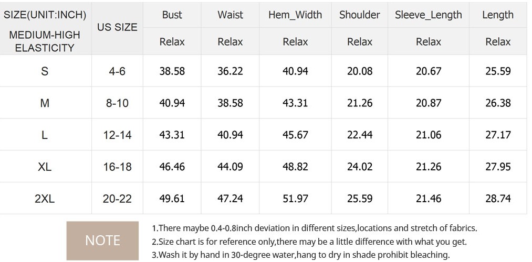Select the 28.74 length value

pyautogui.click(x=498, y=199)
